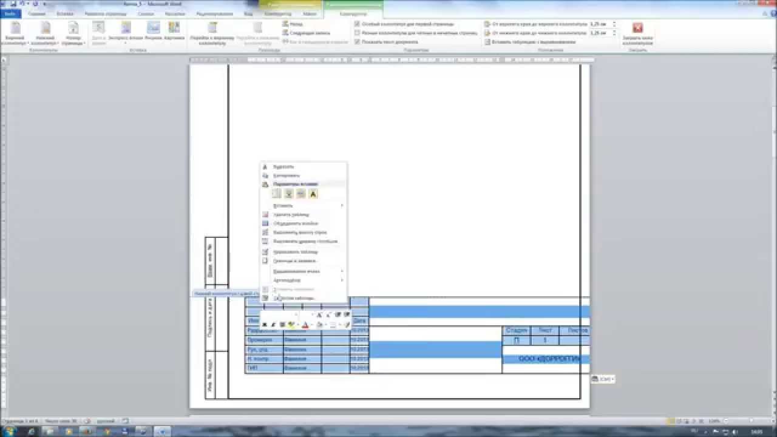The width and height of the screenshot is (777, 437).
Task: Click the Дата header cell in the table
Action: click(x=359, y=321)
